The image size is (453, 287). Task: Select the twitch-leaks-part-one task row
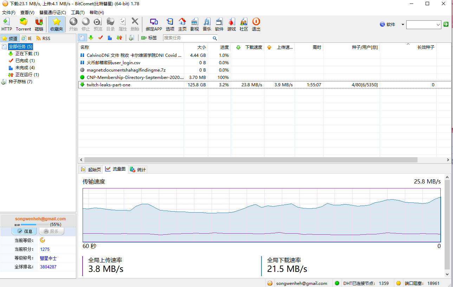pyautogui.click(x=264, y=85)
